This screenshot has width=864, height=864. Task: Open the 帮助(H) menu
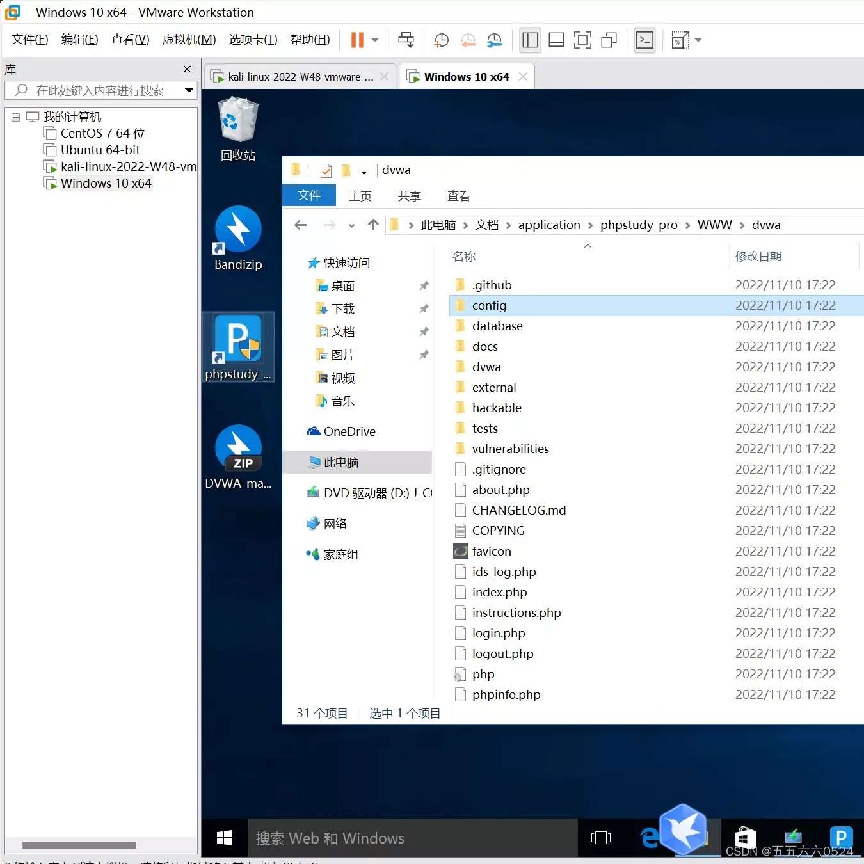point(310,40)
